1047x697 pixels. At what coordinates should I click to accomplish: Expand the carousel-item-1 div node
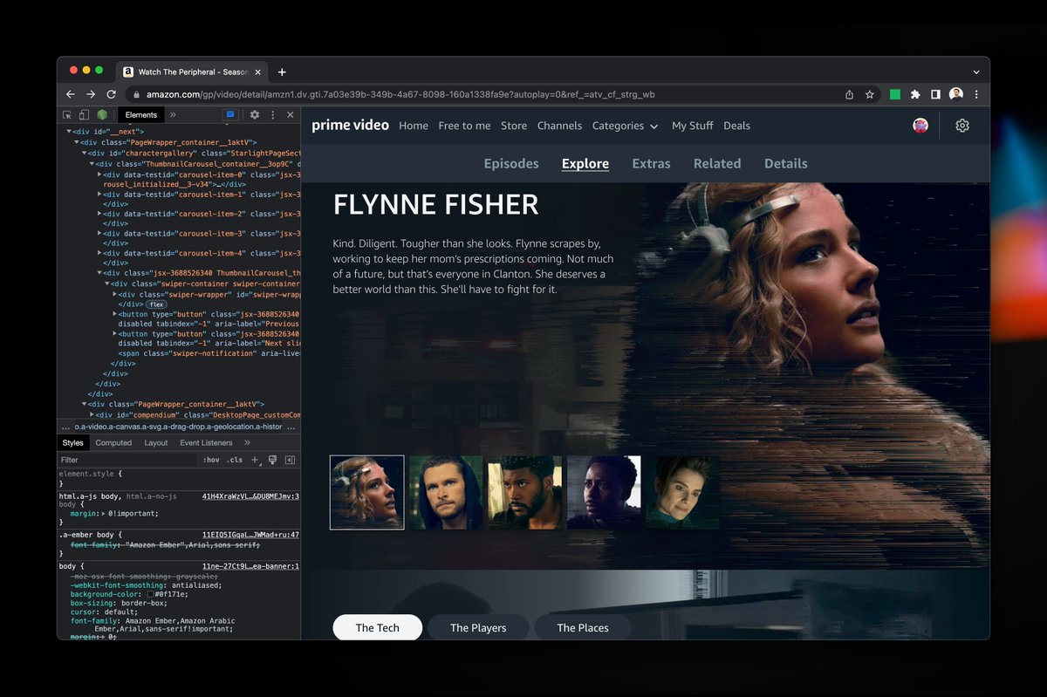point(99,195)
